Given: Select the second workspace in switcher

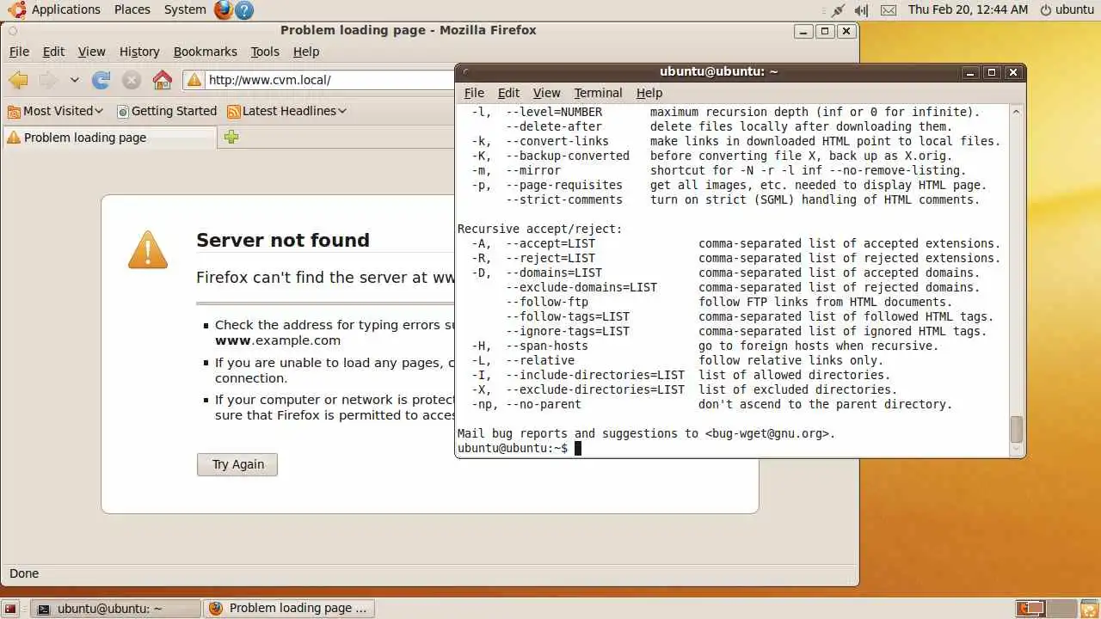Looking at the screenshot, I should pos(1060,609).
